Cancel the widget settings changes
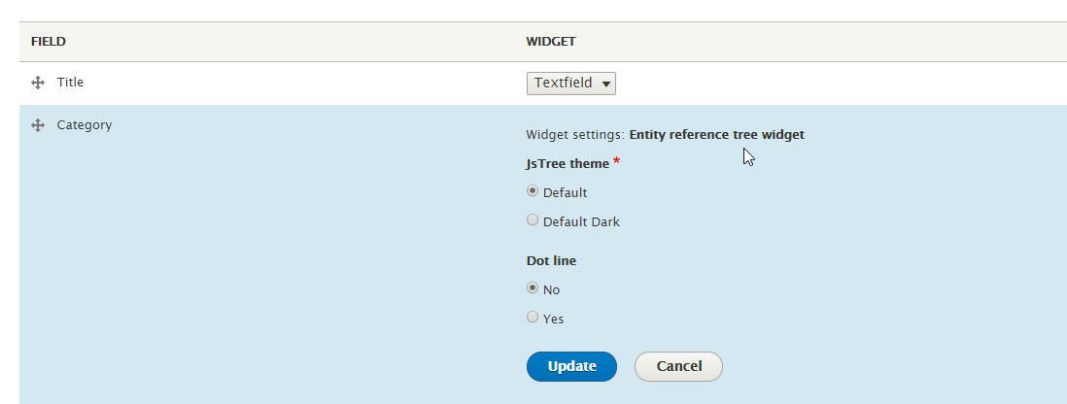 coord(678,366)
